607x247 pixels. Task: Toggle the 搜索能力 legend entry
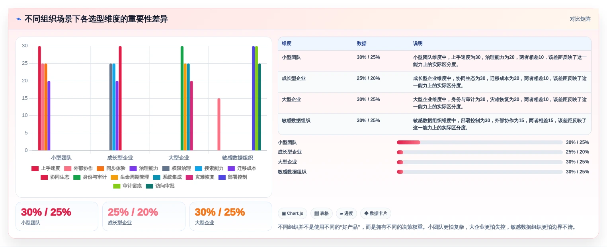point(209,168)
